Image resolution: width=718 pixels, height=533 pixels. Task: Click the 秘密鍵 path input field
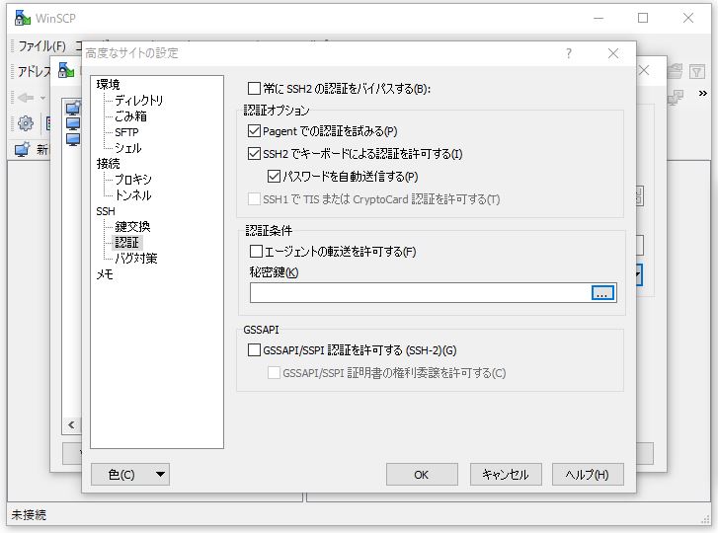click(421, 293)
